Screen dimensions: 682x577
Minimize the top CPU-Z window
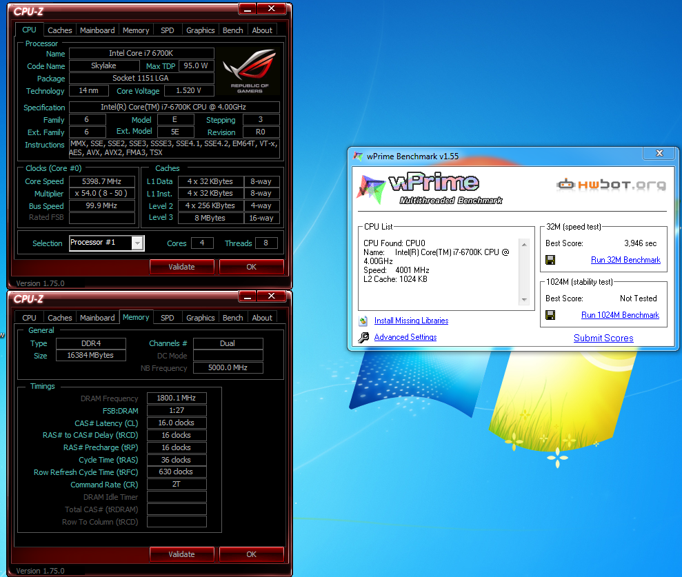pyautogui.click(x=248, y=9)
